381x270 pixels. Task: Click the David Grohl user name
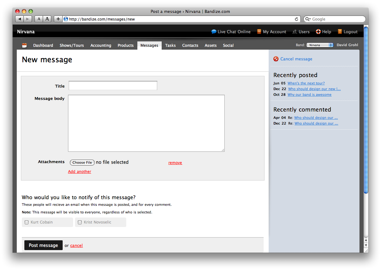[347, 45]
